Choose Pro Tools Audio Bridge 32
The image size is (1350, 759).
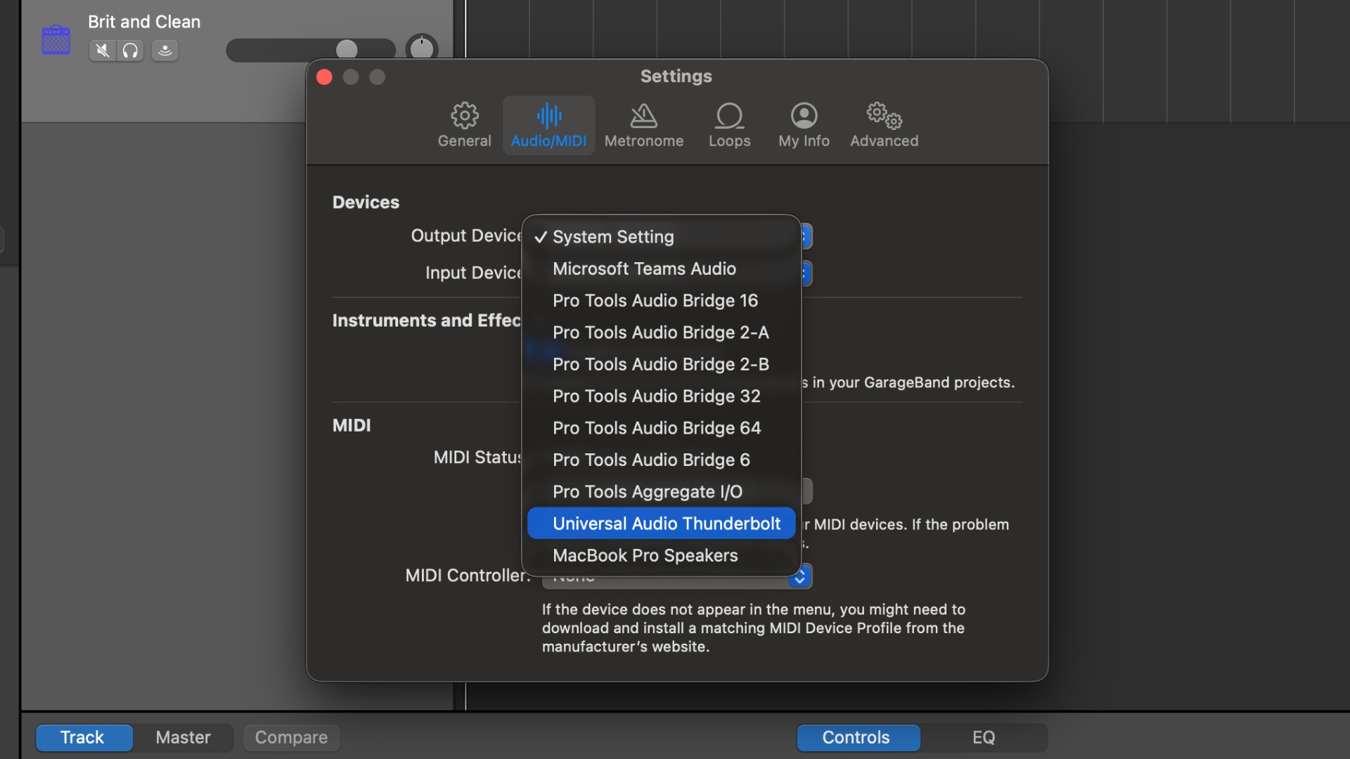(x=661, y=396)
